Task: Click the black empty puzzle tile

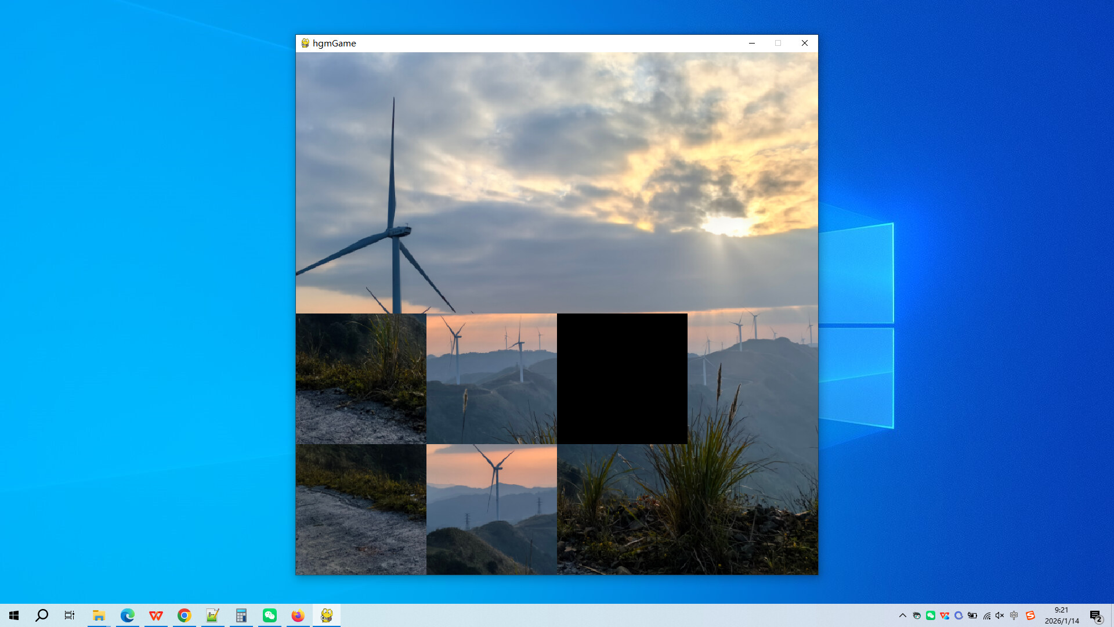Action: 622,378
